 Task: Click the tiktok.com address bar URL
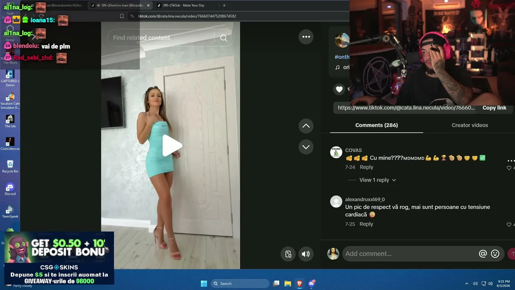[187, 16]
